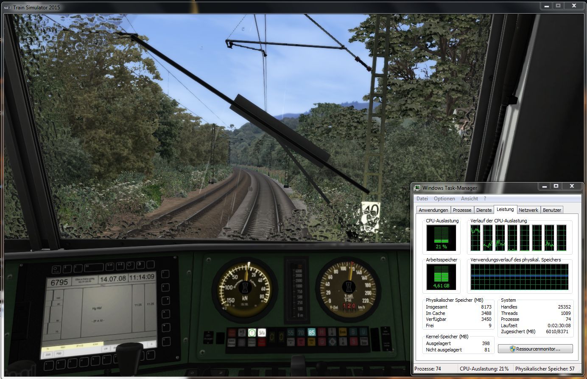This screenshot has height=379, width=587.
Task: Click the physical memory usage history graph
Action: [x=519, y=277]
